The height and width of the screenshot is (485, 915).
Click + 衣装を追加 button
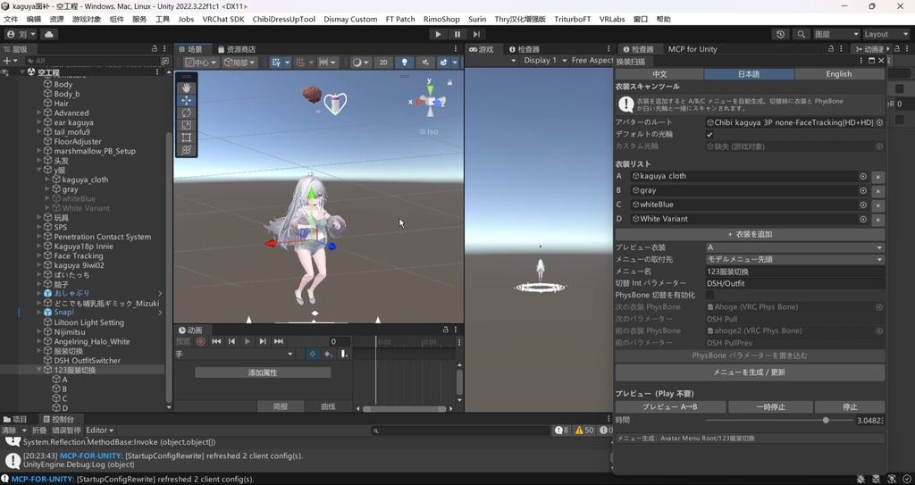tap(750, 234)
